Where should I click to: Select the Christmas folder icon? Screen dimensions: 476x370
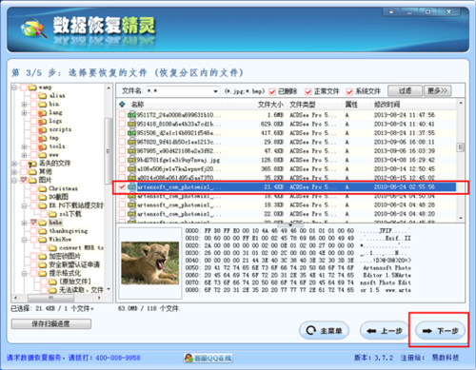coord(43,188)
